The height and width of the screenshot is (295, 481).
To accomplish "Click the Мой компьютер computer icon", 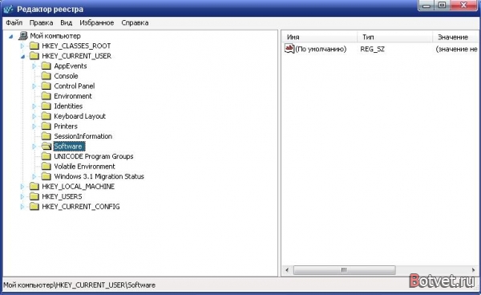I will pyautogui.click(x=23, y=36).
